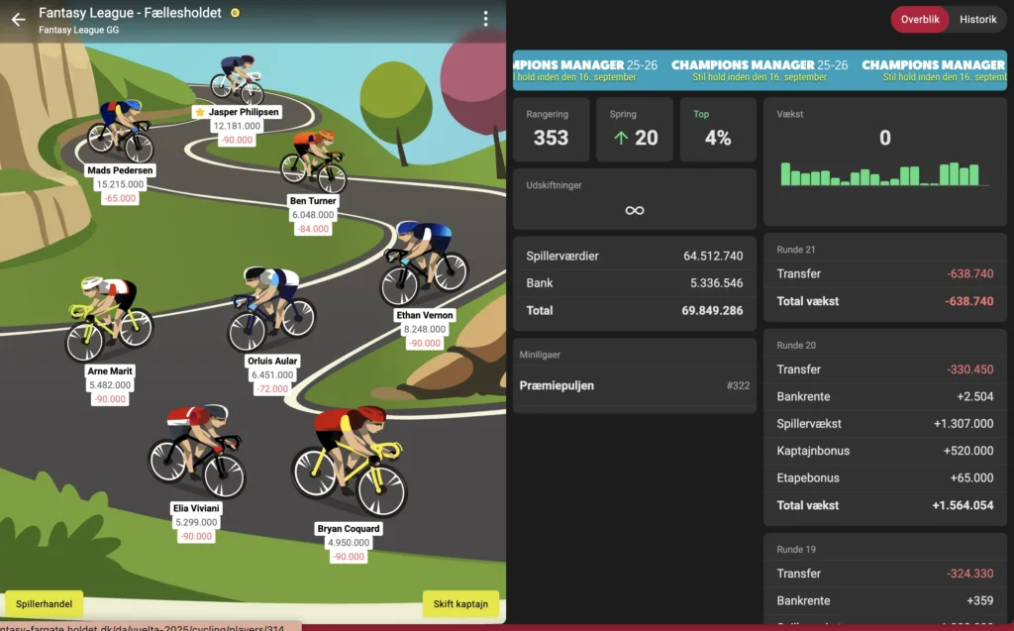This screenshot has height=631, width=1014.
Task: Open the Spillerhandel button
Action: point(44,604)
